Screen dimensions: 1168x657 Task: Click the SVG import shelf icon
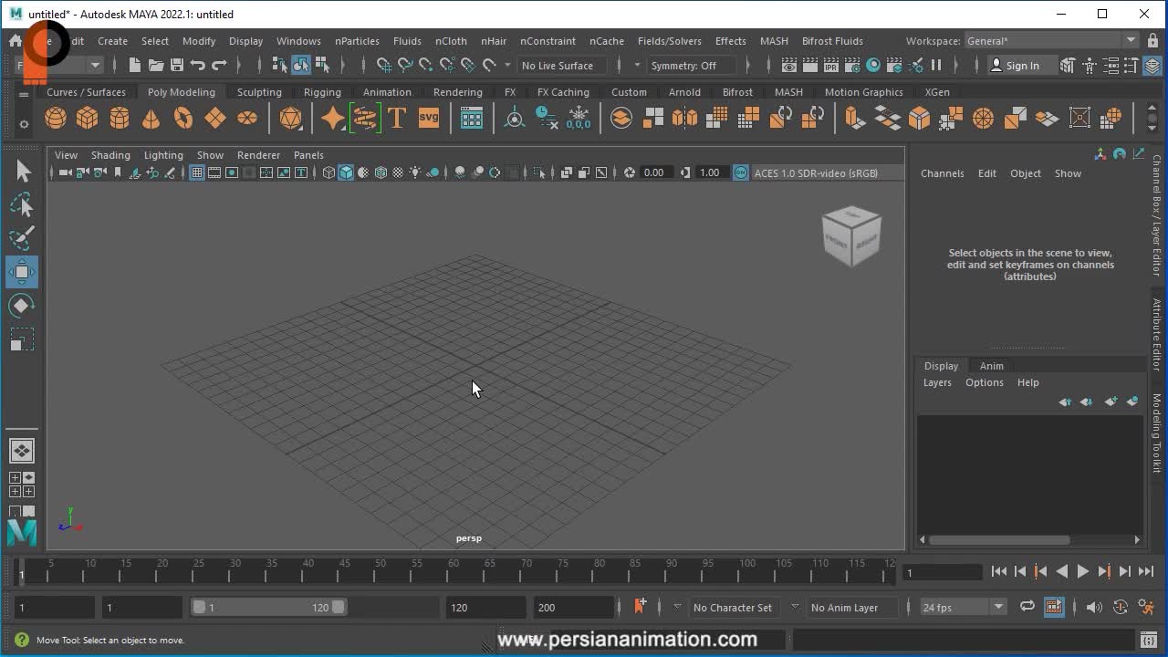[428, 119]
